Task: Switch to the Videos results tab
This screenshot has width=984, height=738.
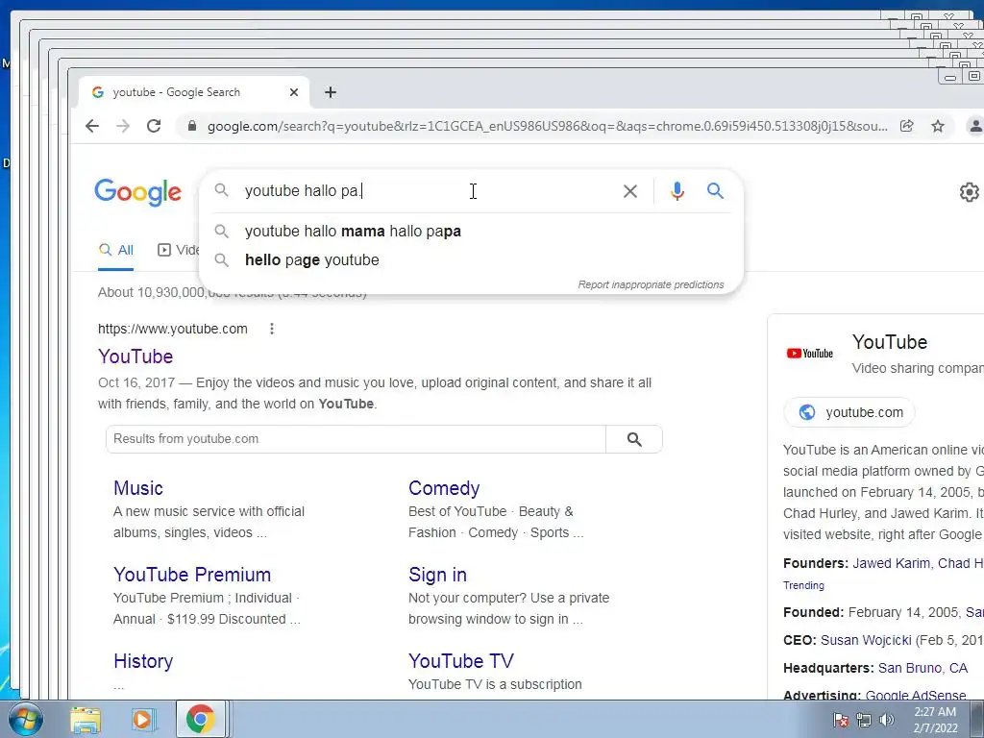Action: (x=178, y=251)
